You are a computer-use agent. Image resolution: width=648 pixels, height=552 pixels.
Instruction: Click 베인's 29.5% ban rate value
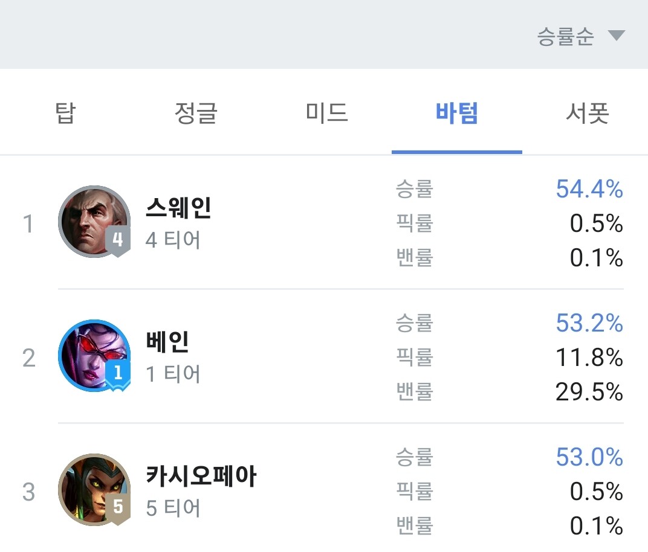pyautogui.click(x=589, y=392)
